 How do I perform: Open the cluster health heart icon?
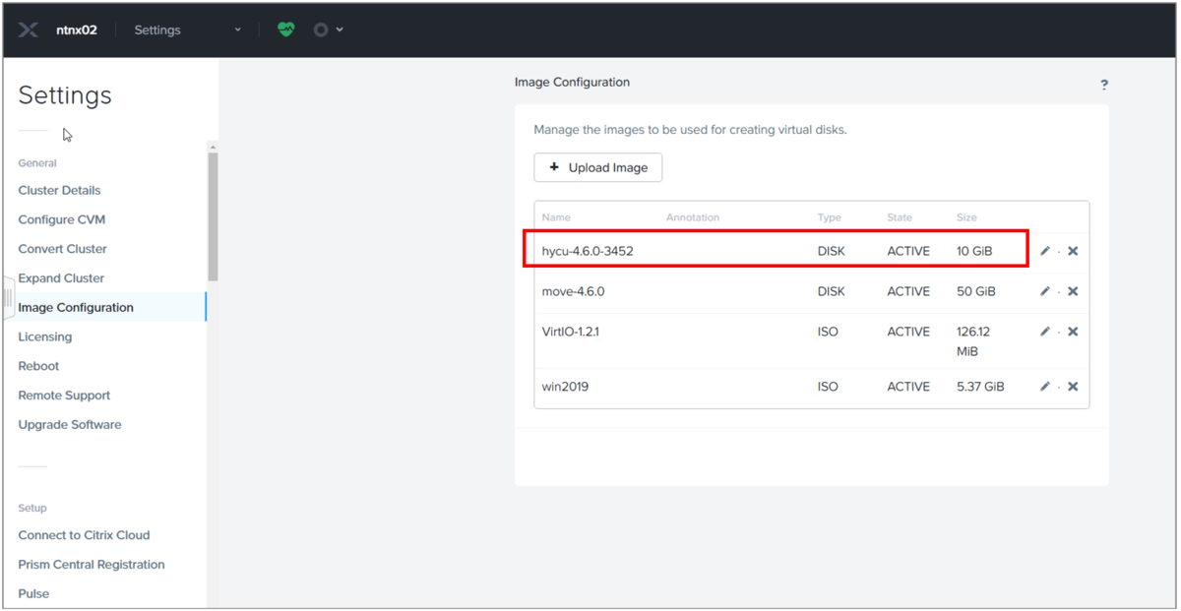pos(285,30)
